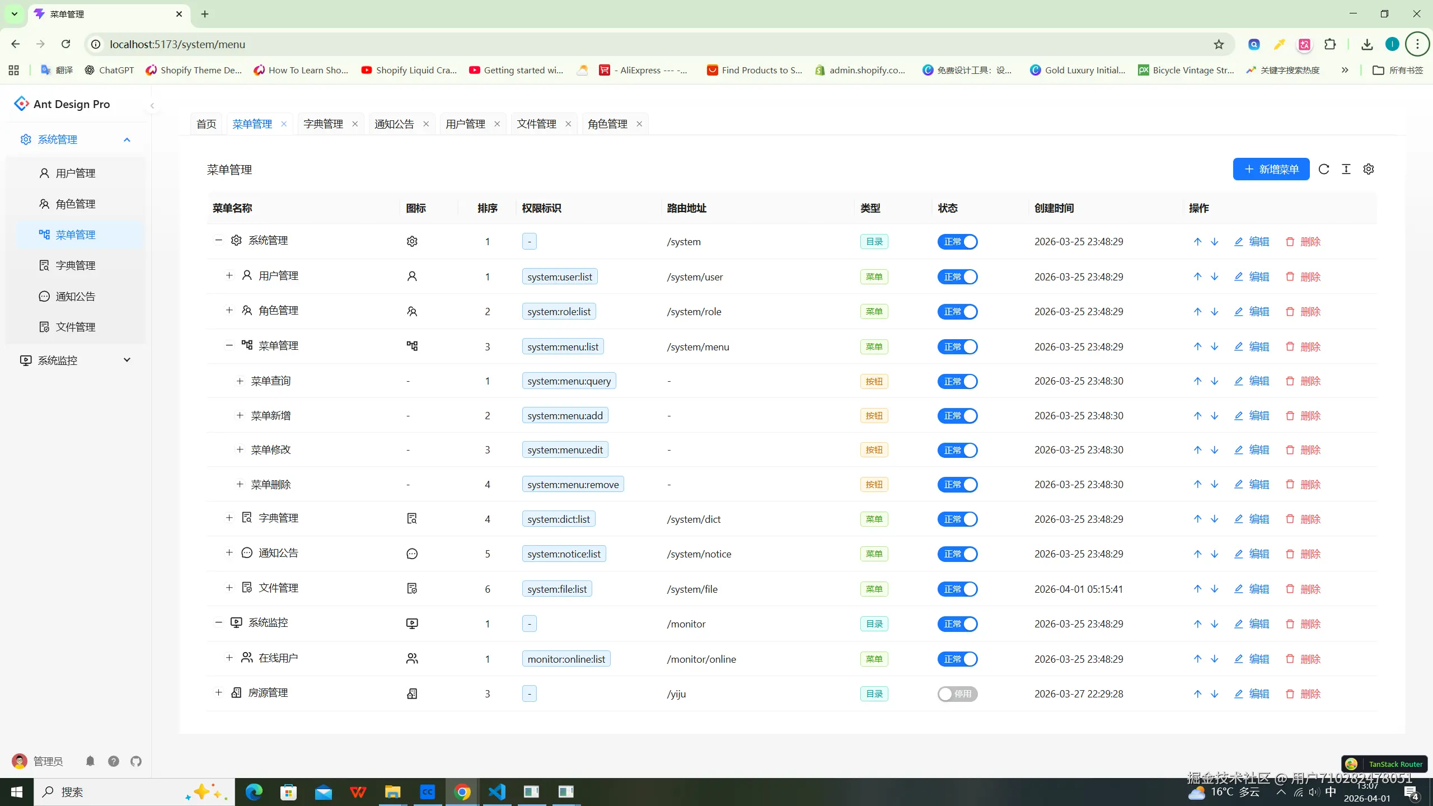Viewport: 1433px width, 806px height.
Task: Open the table density icon
Action: [1346, 169]
